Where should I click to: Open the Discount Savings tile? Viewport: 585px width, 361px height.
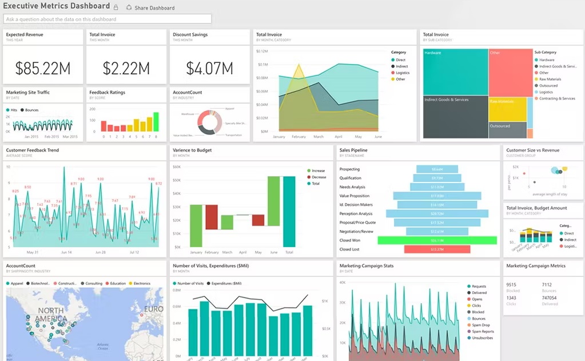pyautogui.click(x=210, y=57)
